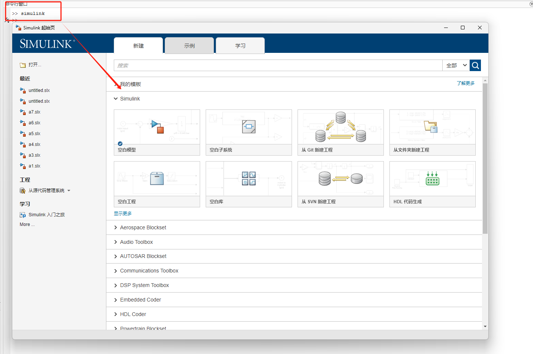Open recent file a1.slx
The image size is (533, 354).
35,166
